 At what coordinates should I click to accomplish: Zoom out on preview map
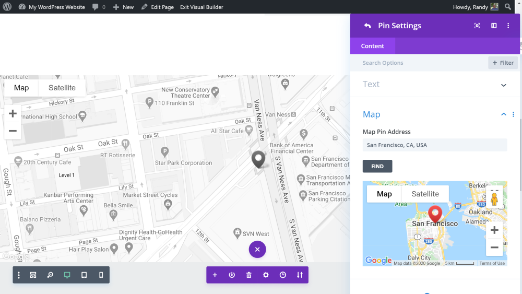click(x=494, y=248)
